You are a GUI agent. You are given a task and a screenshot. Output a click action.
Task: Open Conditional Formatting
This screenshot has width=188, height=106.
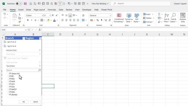point(119,18)
